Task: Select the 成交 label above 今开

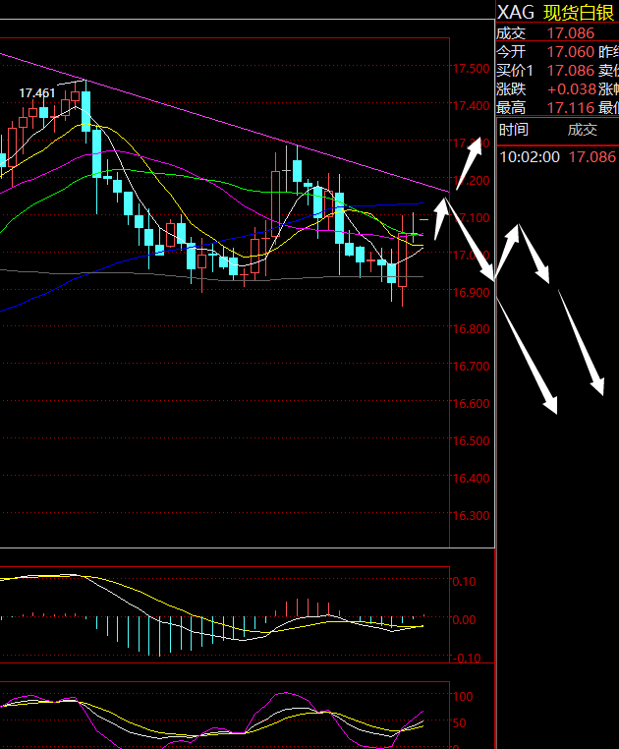Action: coord(511,33)
